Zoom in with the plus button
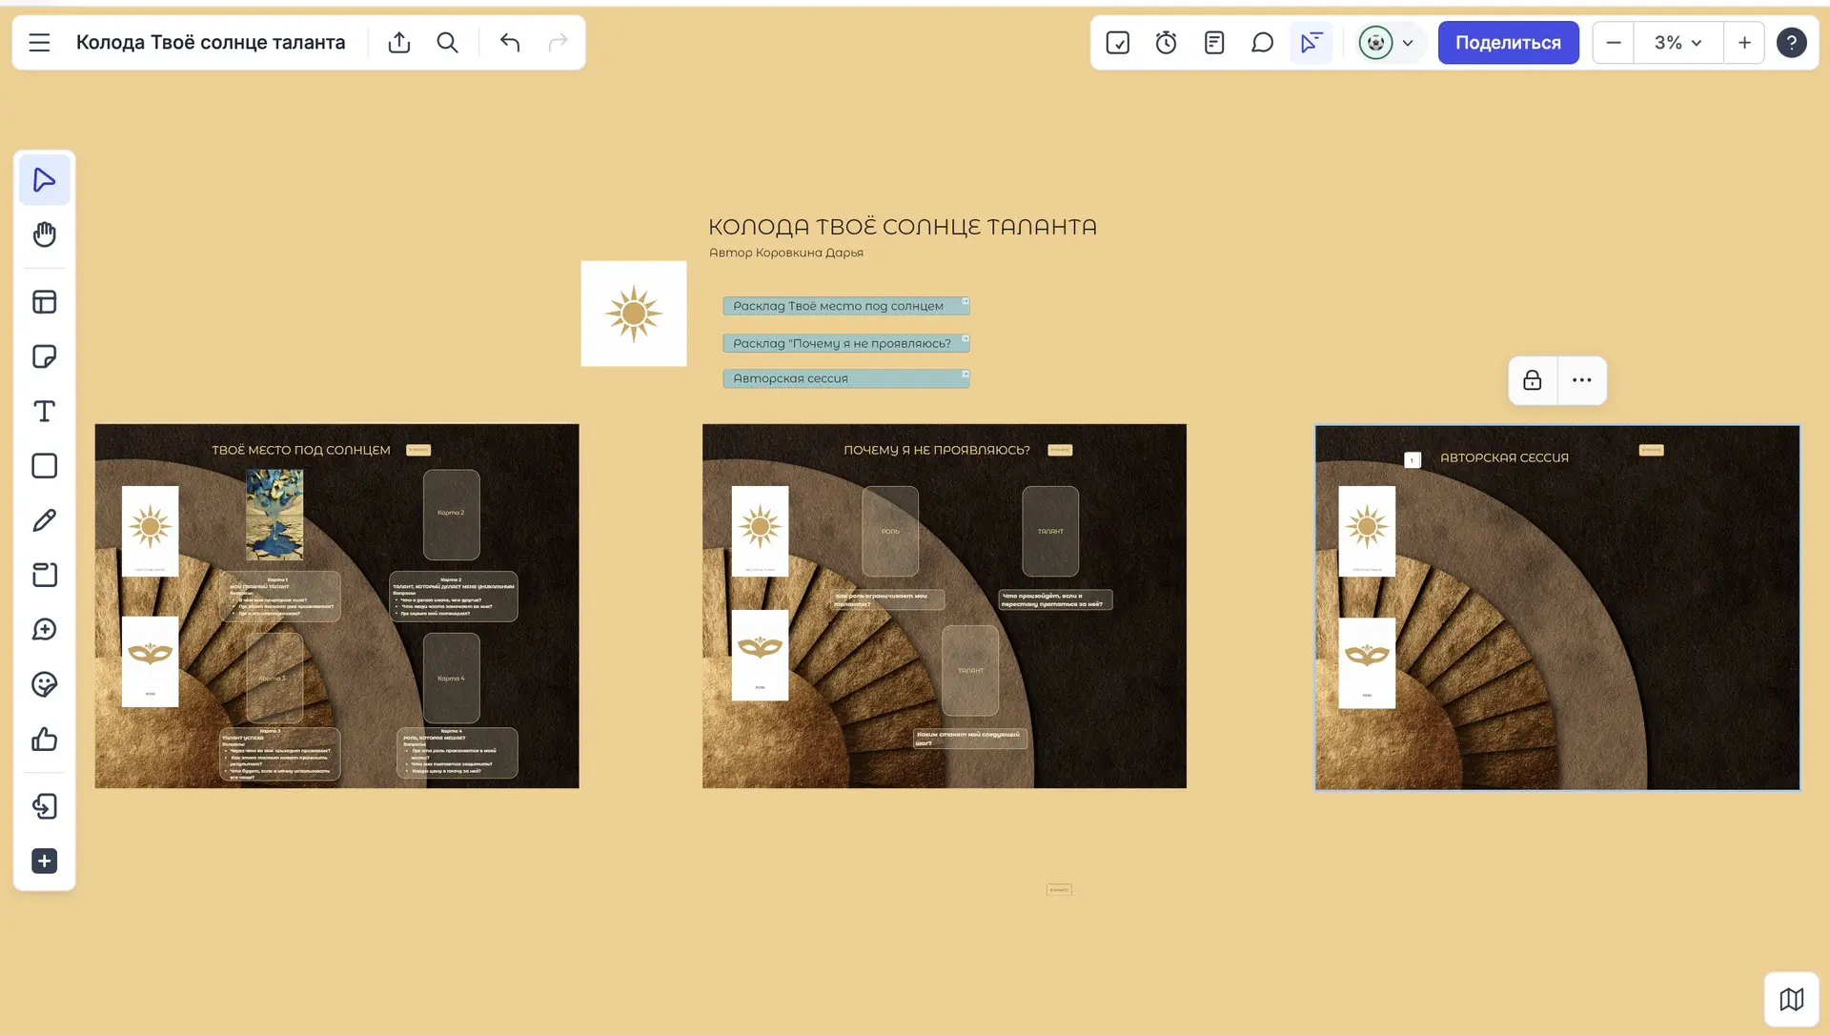 [x=1744, y=43]
